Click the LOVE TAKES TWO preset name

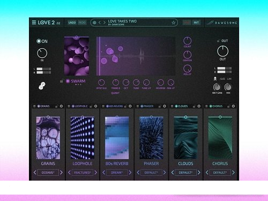click(122, 21)
